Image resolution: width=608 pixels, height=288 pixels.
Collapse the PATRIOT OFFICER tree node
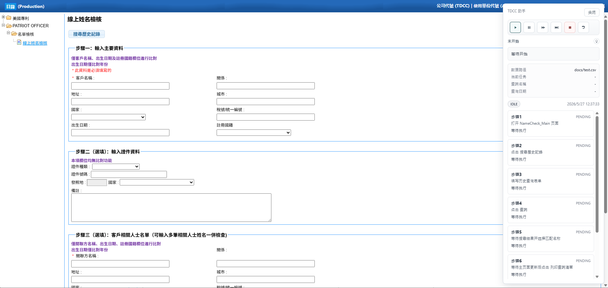[3, 25]
